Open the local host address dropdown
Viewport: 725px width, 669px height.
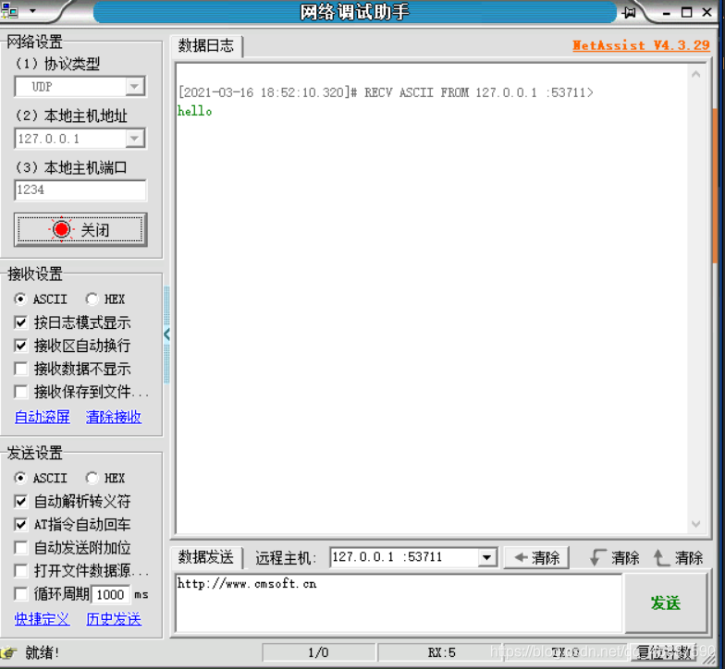coord(135,139)
